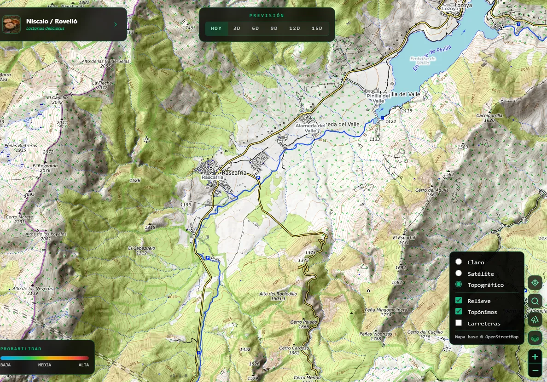Click the El Cabezuelo 1312 label

(142, 251)
